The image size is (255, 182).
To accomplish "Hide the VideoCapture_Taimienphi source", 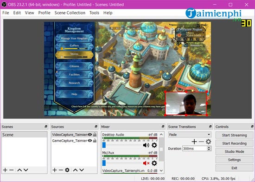I will (90, 135).
